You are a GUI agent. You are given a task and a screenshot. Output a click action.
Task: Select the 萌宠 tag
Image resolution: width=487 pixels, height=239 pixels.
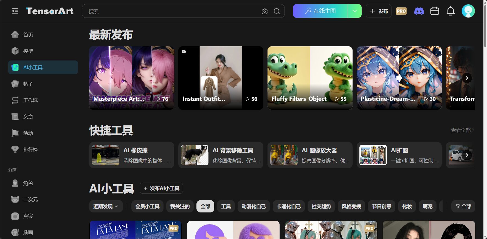coord(427,206)
